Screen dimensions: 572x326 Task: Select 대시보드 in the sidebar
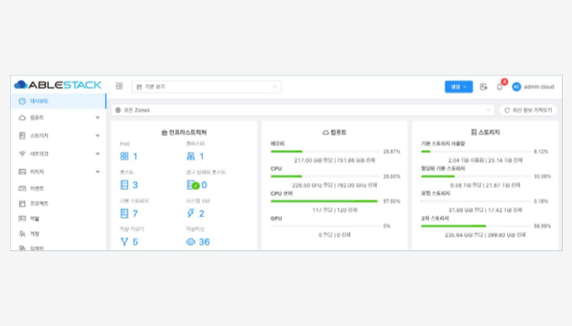(x=58, y=101)
